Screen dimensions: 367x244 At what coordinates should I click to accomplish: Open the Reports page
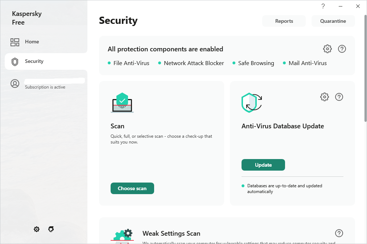pos(284,21)
